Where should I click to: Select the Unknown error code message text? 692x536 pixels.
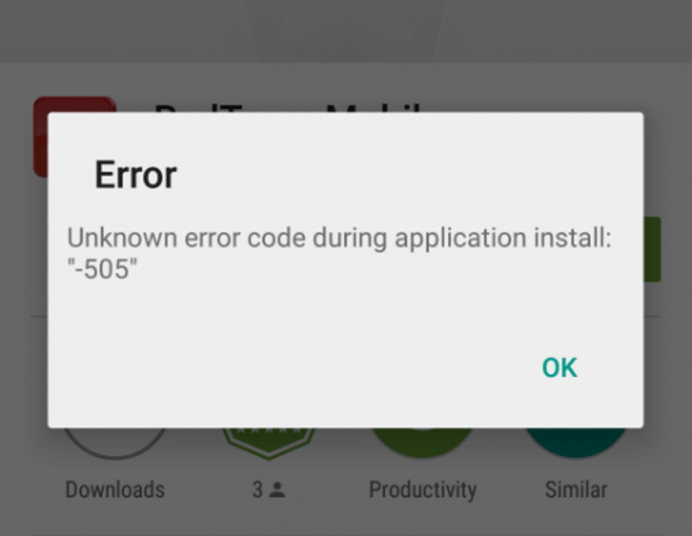tap(339, 239)
